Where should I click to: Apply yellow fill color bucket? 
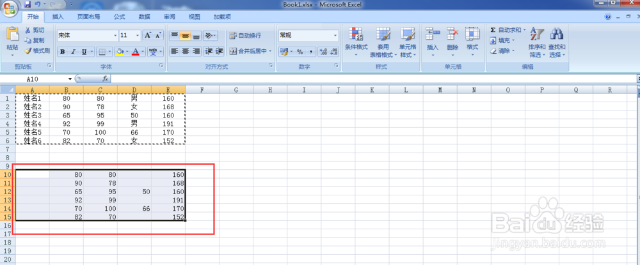coord(120,52)
